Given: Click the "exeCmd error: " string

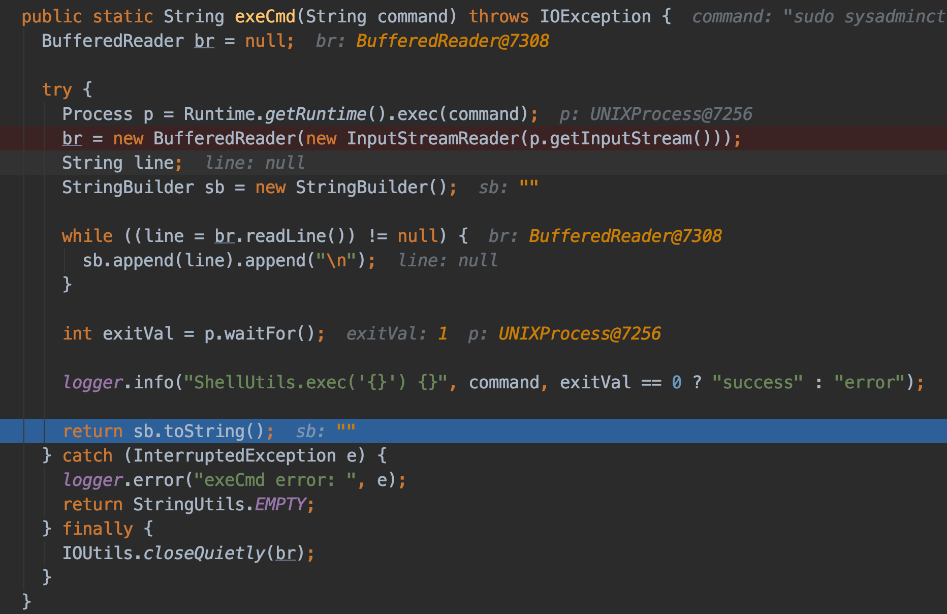Looking at the screenshot, I should (275, 480).
